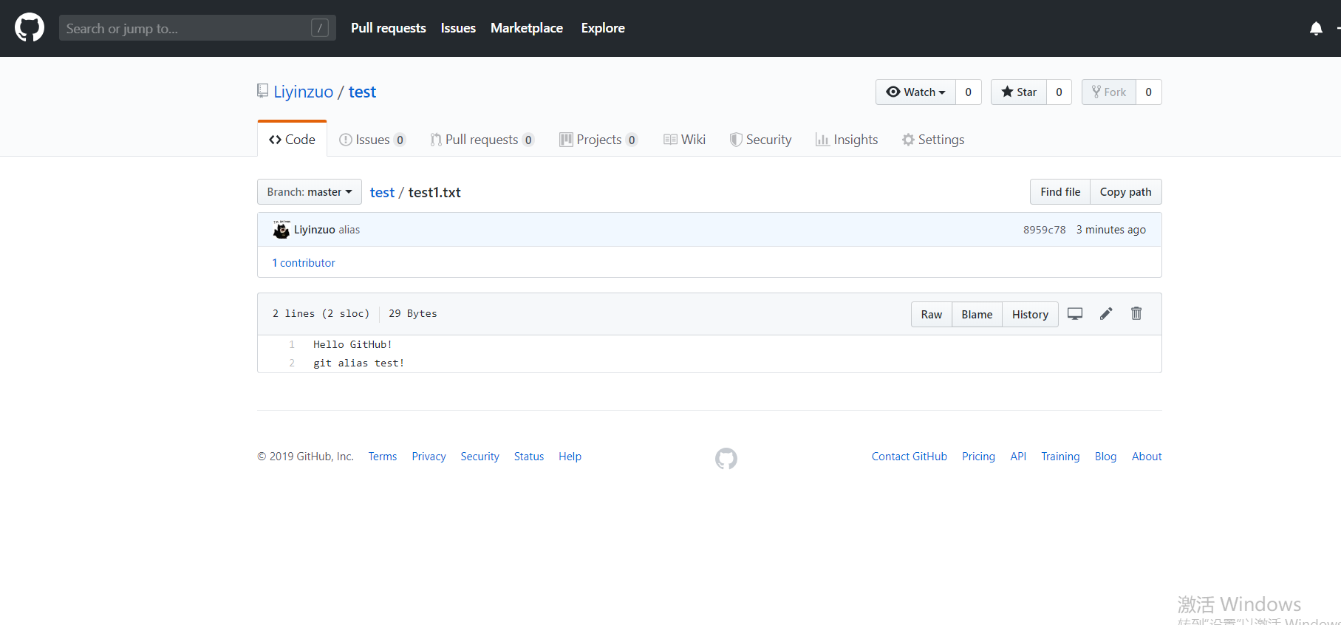This screenshot has width=1341, height=625.
Task: Switch to the Insights tab
Action: (847, 140)
